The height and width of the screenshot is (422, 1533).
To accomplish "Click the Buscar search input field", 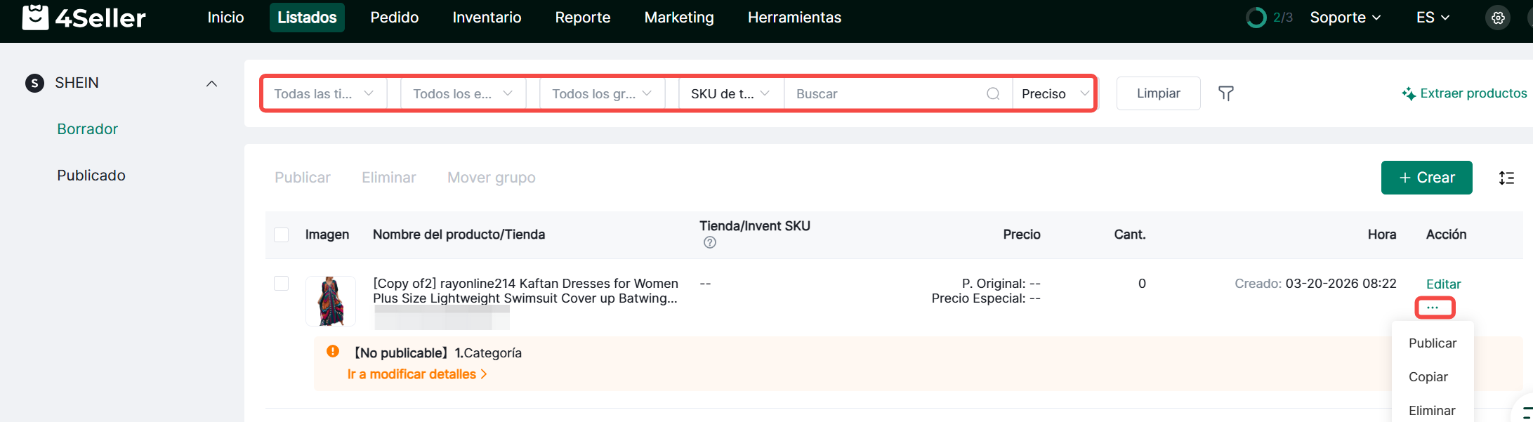I will [885, 94].
